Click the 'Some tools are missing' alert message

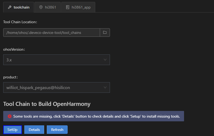(x=97, y=116)
